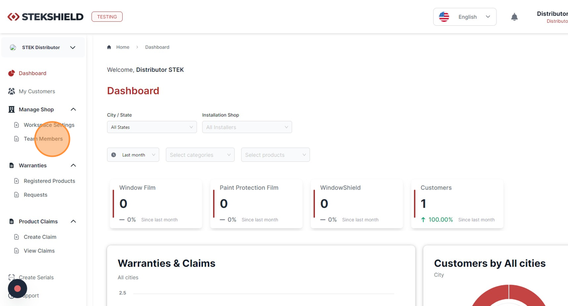Click the TESTING badge
This screenshot has height=306, width=568.
107,17
